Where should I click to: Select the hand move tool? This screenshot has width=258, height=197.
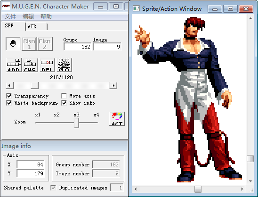[x=13, y=44]
